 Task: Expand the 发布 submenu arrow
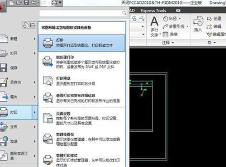[35, 127]
